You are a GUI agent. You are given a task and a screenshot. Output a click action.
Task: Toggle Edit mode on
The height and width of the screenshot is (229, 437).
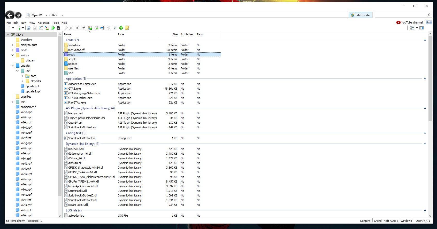coord(360,15)
